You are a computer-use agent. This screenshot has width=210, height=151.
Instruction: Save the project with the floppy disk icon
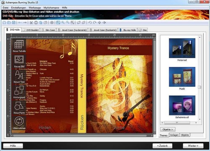pyautogui.click(x=13, y=23)
